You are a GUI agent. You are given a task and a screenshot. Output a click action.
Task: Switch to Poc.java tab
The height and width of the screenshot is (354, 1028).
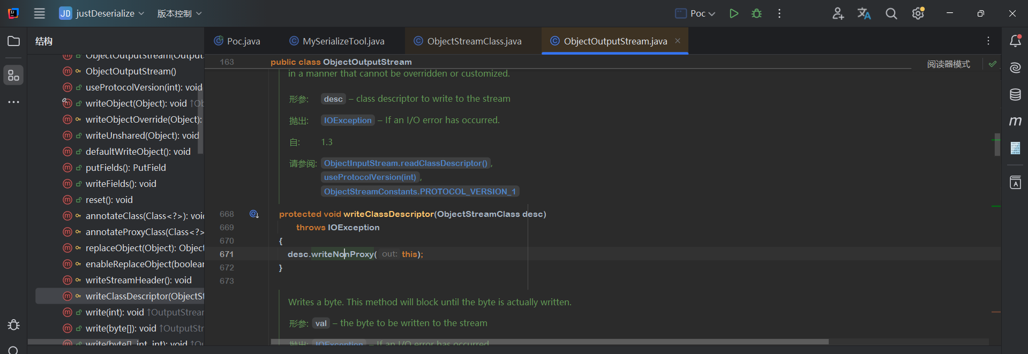[x=237, y=41]
